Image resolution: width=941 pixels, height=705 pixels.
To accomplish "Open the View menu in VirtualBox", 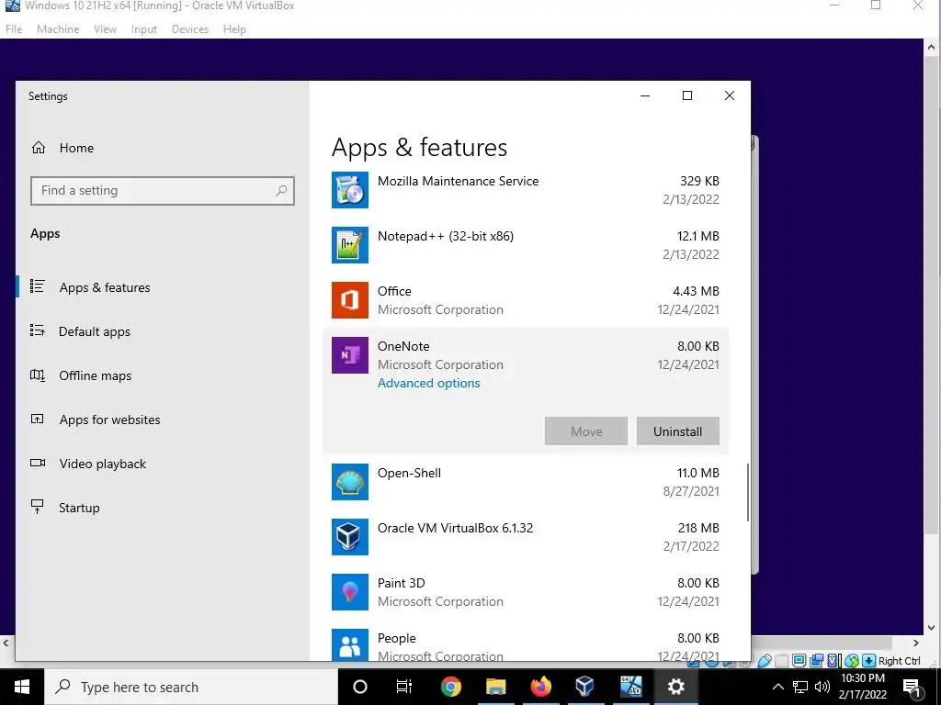I will tap(105, 28).
